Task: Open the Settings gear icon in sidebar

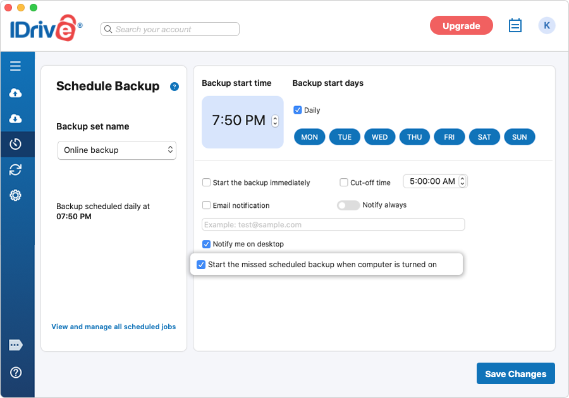Action: point(15,195)
